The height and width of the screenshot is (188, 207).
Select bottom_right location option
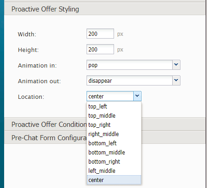pyautogui.click(x=114, y=162)
